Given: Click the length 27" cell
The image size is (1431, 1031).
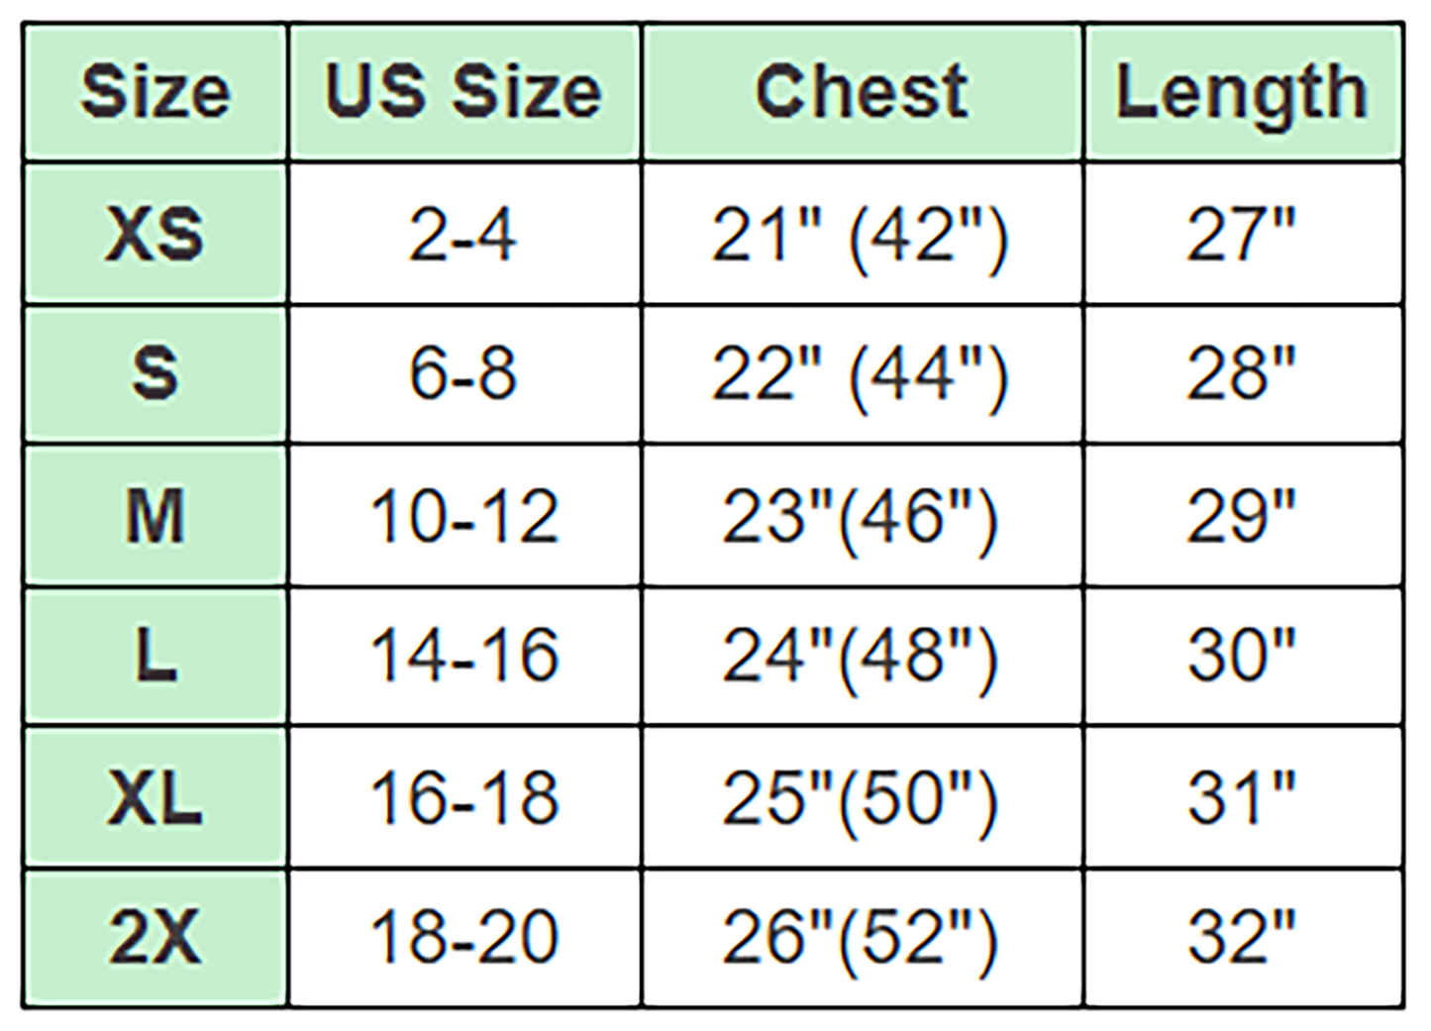Looking at the screenshot, I should click(x=1242, y=235).
